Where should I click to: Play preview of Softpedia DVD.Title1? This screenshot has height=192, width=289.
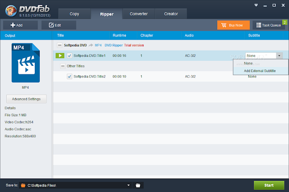60,55
